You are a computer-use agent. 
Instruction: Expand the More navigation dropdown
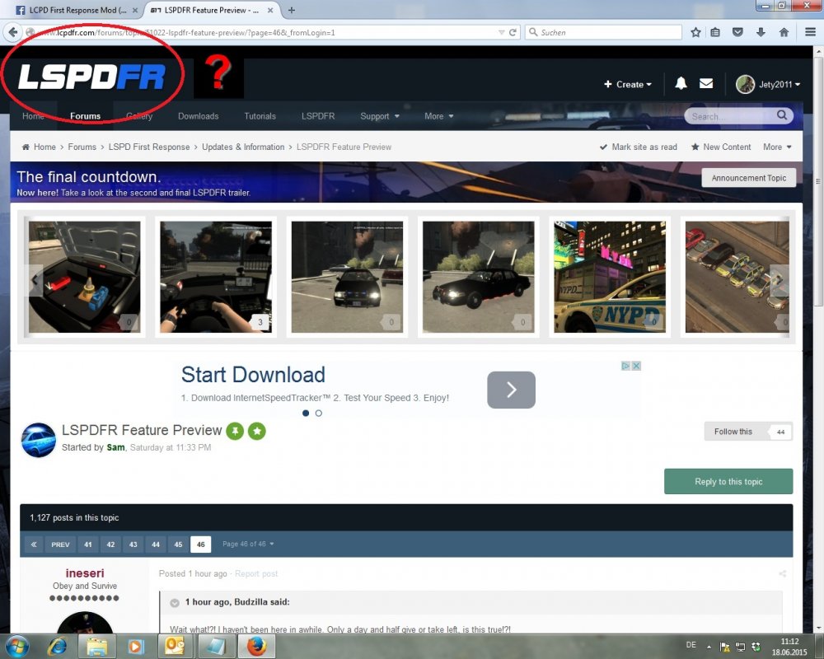point(439,116)
